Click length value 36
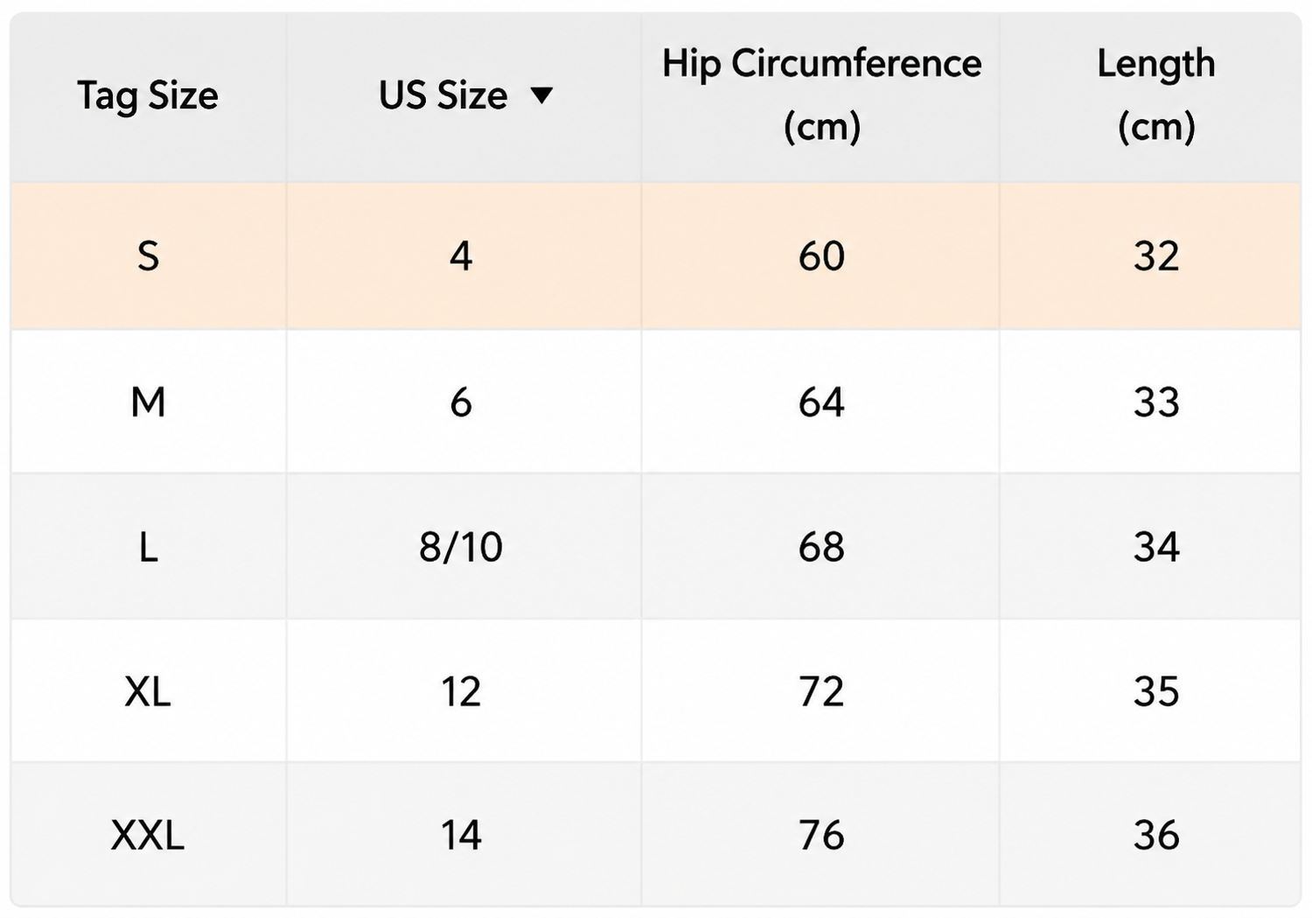Viewport: 1312px width, 918px height. (x=1156, y=835)
